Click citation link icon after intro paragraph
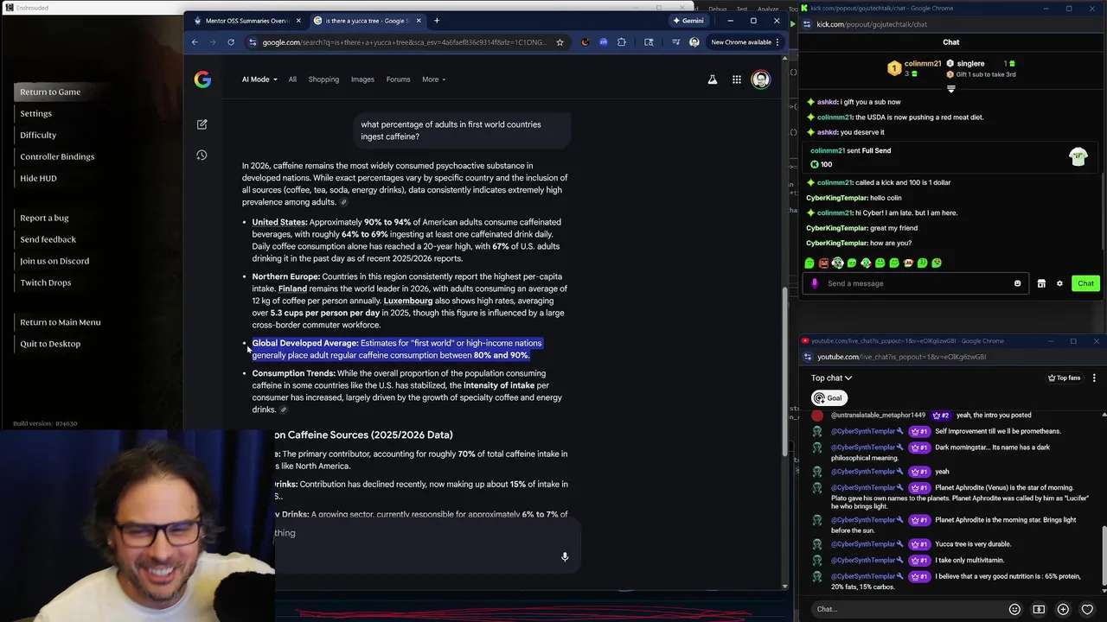 coord(343,203)
